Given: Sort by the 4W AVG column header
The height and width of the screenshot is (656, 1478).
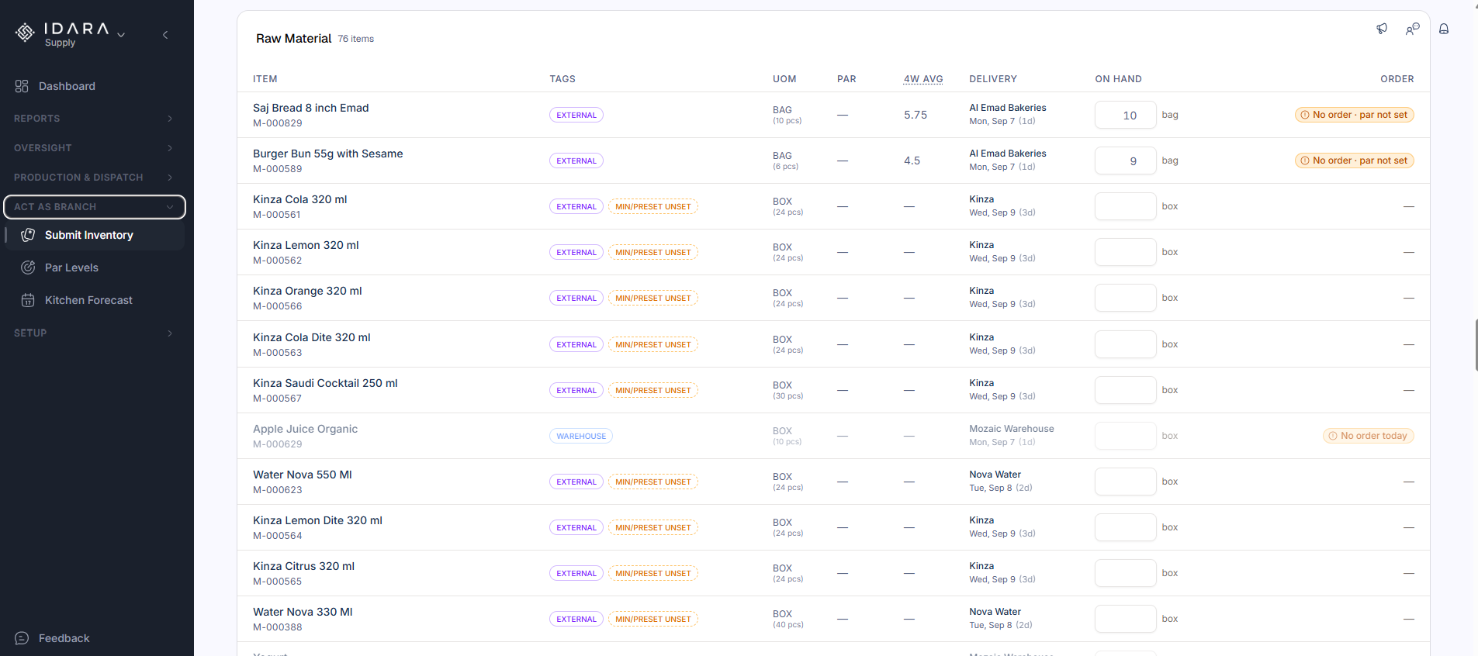Looking at the screenshot, I should pos(923,79).
